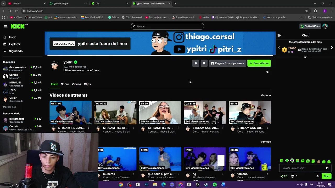Screen dimensions: 335x188
Task: Open a new browser tab with plus
Action: (x=175, y=4)
